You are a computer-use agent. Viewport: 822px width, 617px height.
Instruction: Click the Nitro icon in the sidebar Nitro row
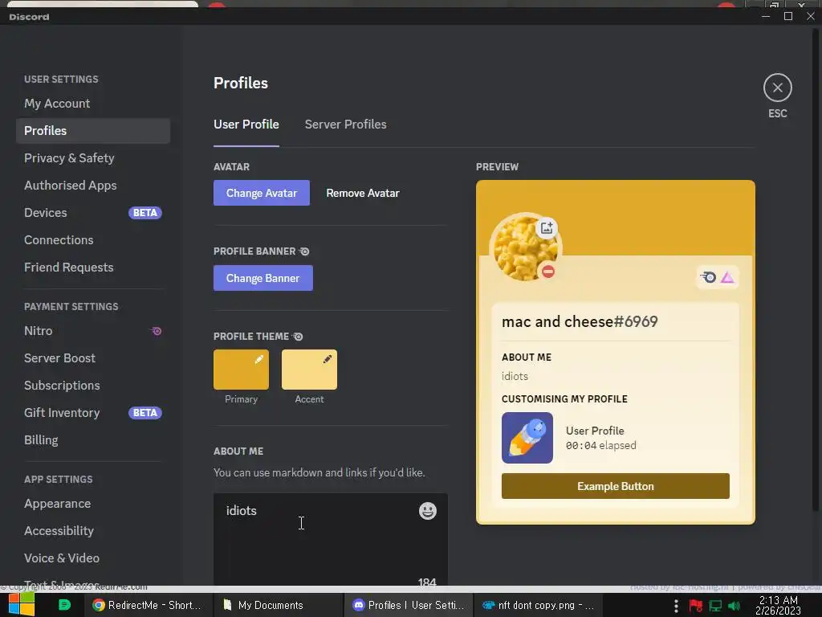(156, 331)
